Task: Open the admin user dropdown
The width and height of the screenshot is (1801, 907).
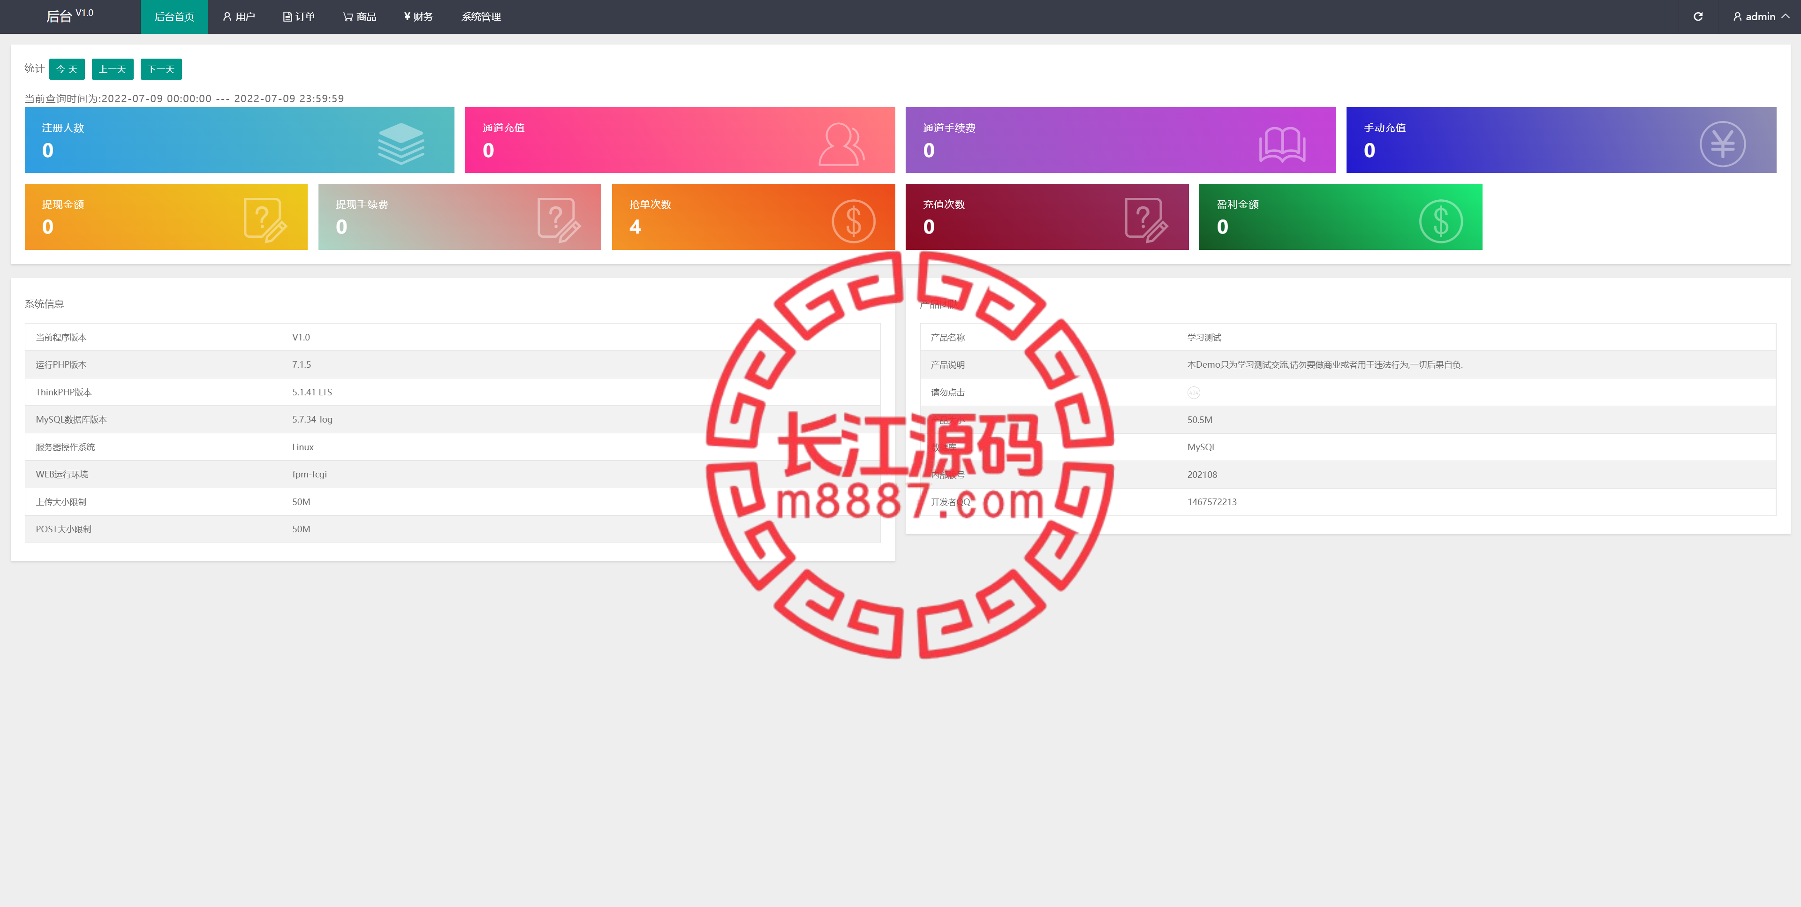Action: tap(1761, 17)
